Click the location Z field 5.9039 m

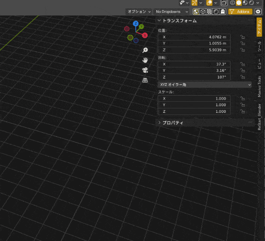click(194, 50)
